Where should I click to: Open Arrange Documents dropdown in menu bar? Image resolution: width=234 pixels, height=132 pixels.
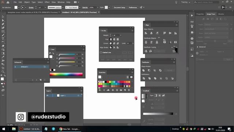click(x=76, y=2)
